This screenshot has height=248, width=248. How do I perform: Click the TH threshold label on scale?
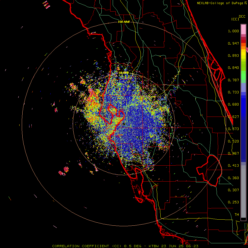pos(237,215)
